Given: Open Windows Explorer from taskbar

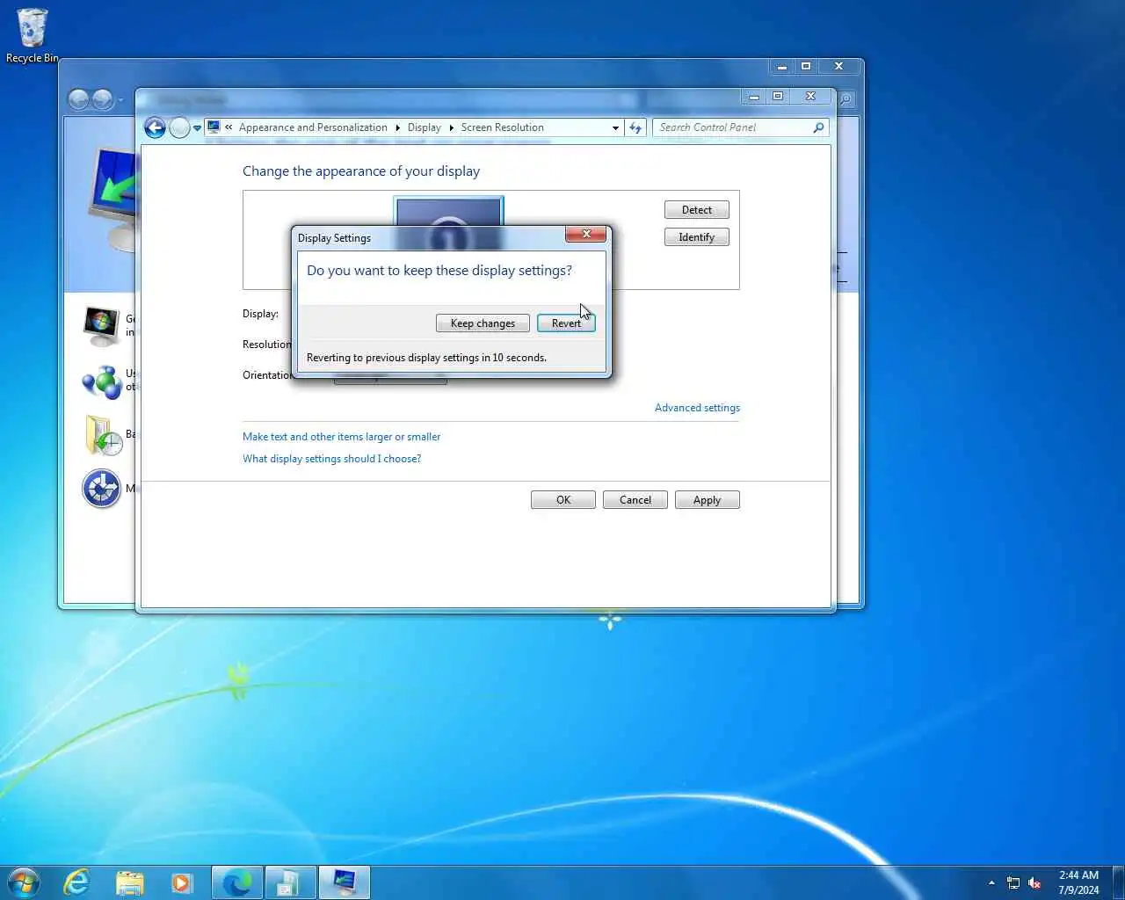Looking at the screenshot, I should pos(129,882).
